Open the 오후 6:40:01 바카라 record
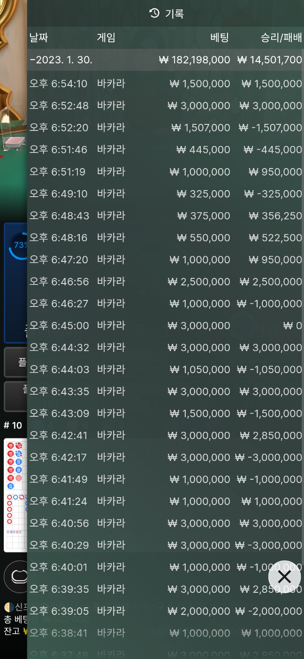The width and height of the screenshot is (304, 659). click(165, 567)
